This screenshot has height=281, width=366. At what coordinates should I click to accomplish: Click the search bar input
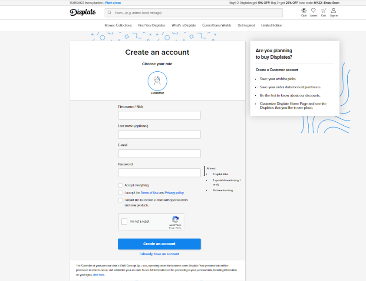click(194, 13)
